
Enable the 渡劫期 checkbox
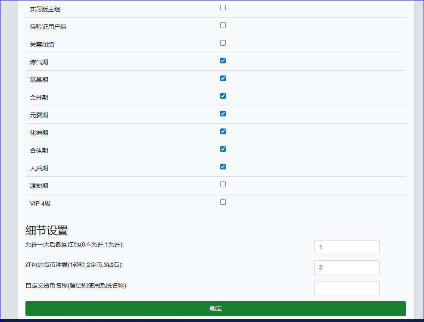tap(223, 184)
